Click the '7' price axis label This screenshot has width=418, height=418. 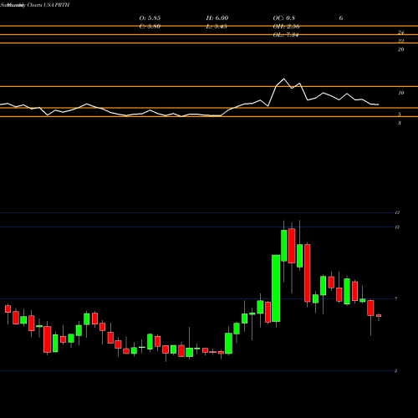click(396, 299)
